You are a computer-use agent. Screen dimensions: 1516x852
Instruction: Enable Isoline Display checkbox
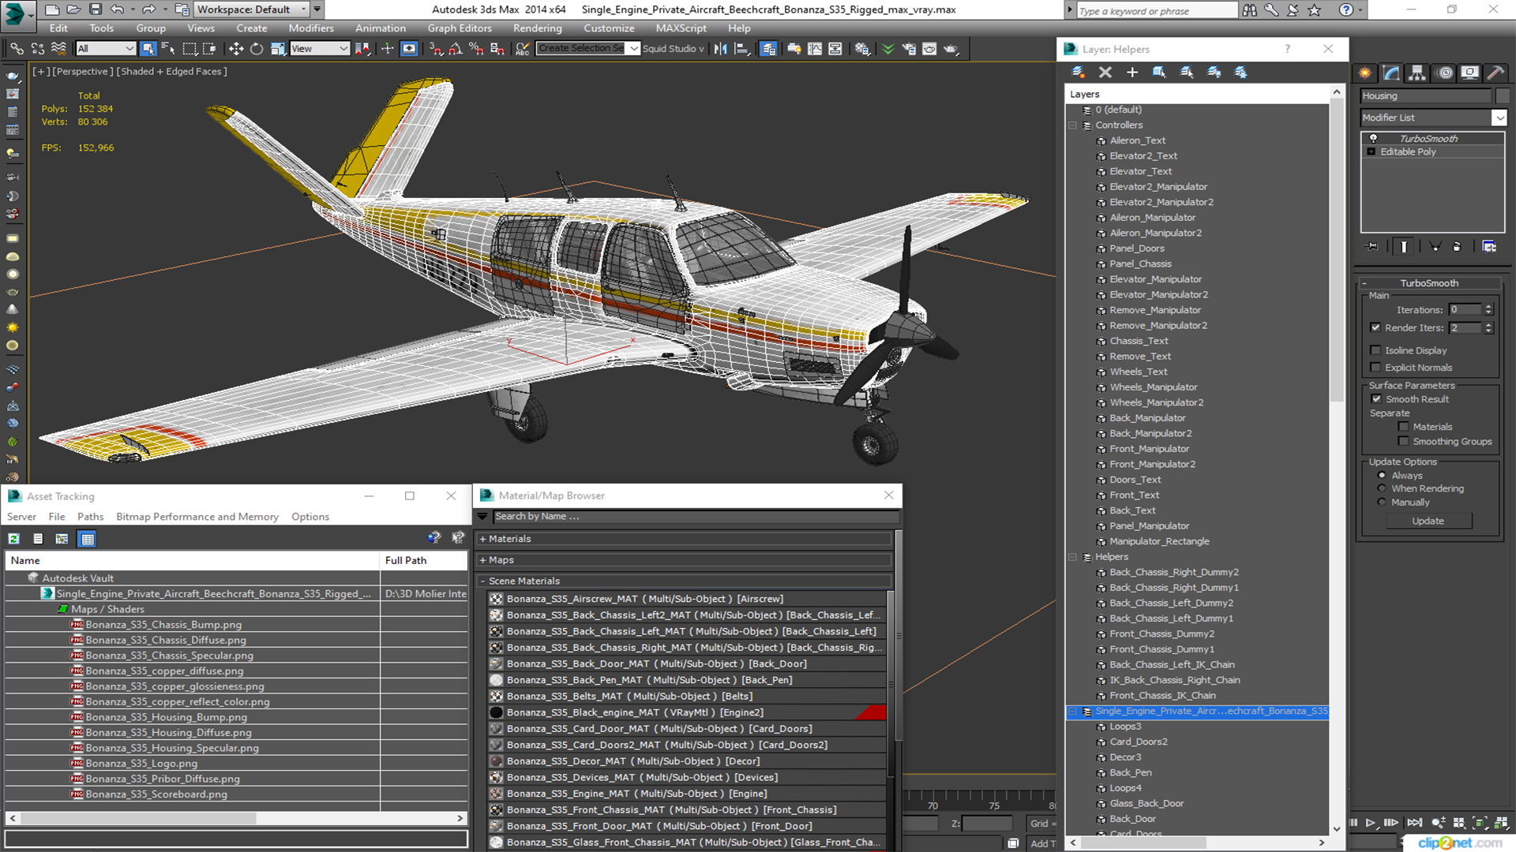pyautogui.click(x=1376, y=350)
